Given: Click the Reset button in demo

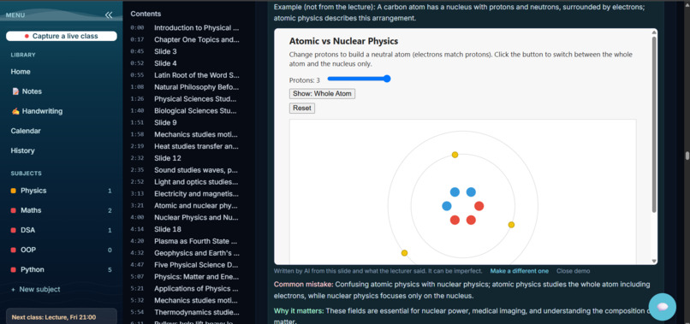Looking at the screenshot, I should click(x=302, y=109).
